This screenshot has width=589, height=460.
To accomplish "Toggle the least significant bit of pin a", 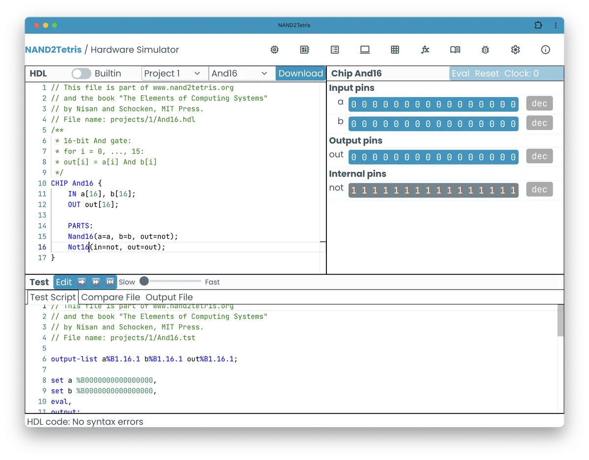I will (513, 105).
